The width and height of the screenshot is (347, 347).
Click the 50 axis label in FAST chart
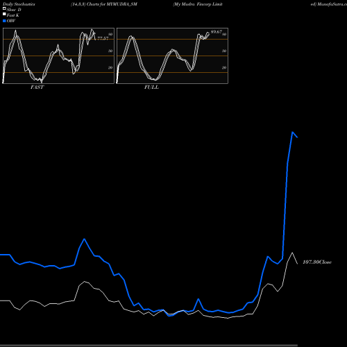click(x=110, y=51)
